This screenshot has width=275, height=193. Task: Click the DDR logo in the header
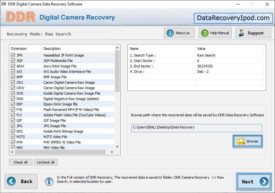(21, 17)
